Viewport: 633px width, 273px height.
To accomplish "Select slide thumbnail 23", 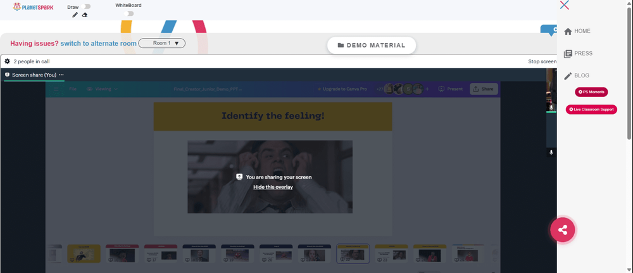I will click(x=391, y=253).
